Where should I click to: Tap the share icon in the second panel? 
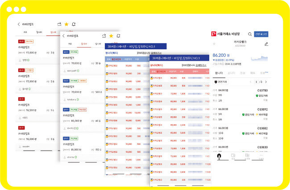coord(104,36)
